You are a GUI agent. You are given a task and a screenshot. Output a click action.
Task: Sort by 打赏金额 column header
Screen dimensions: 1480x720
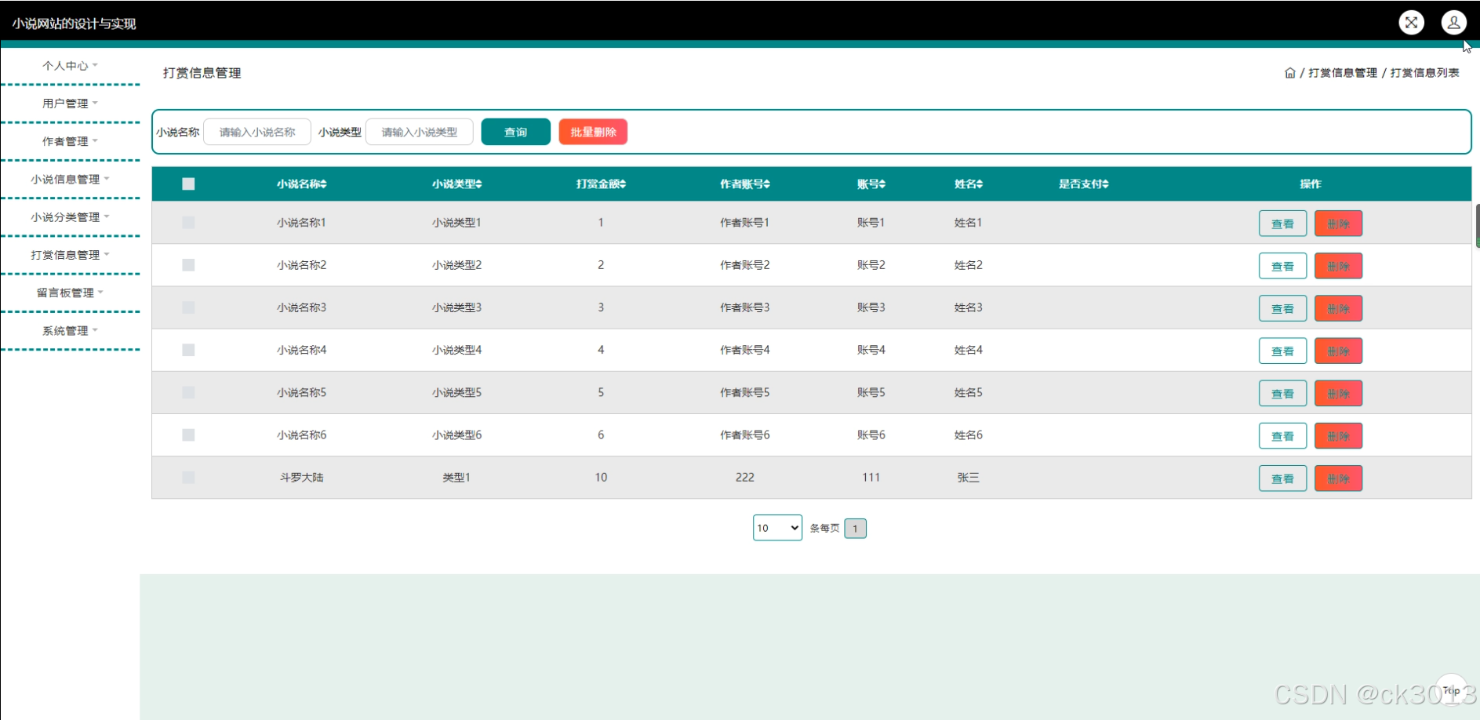(601, 184)
